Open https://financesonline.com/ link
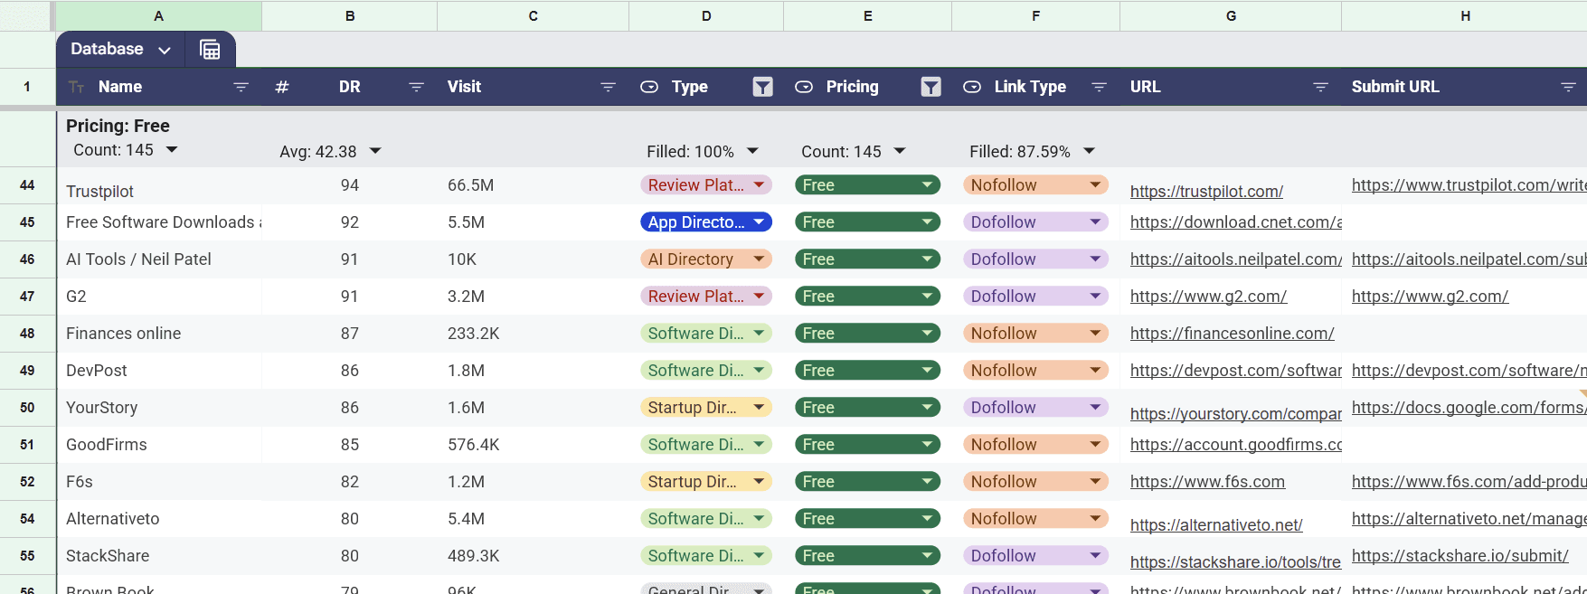 click(x=1232, y=334)
